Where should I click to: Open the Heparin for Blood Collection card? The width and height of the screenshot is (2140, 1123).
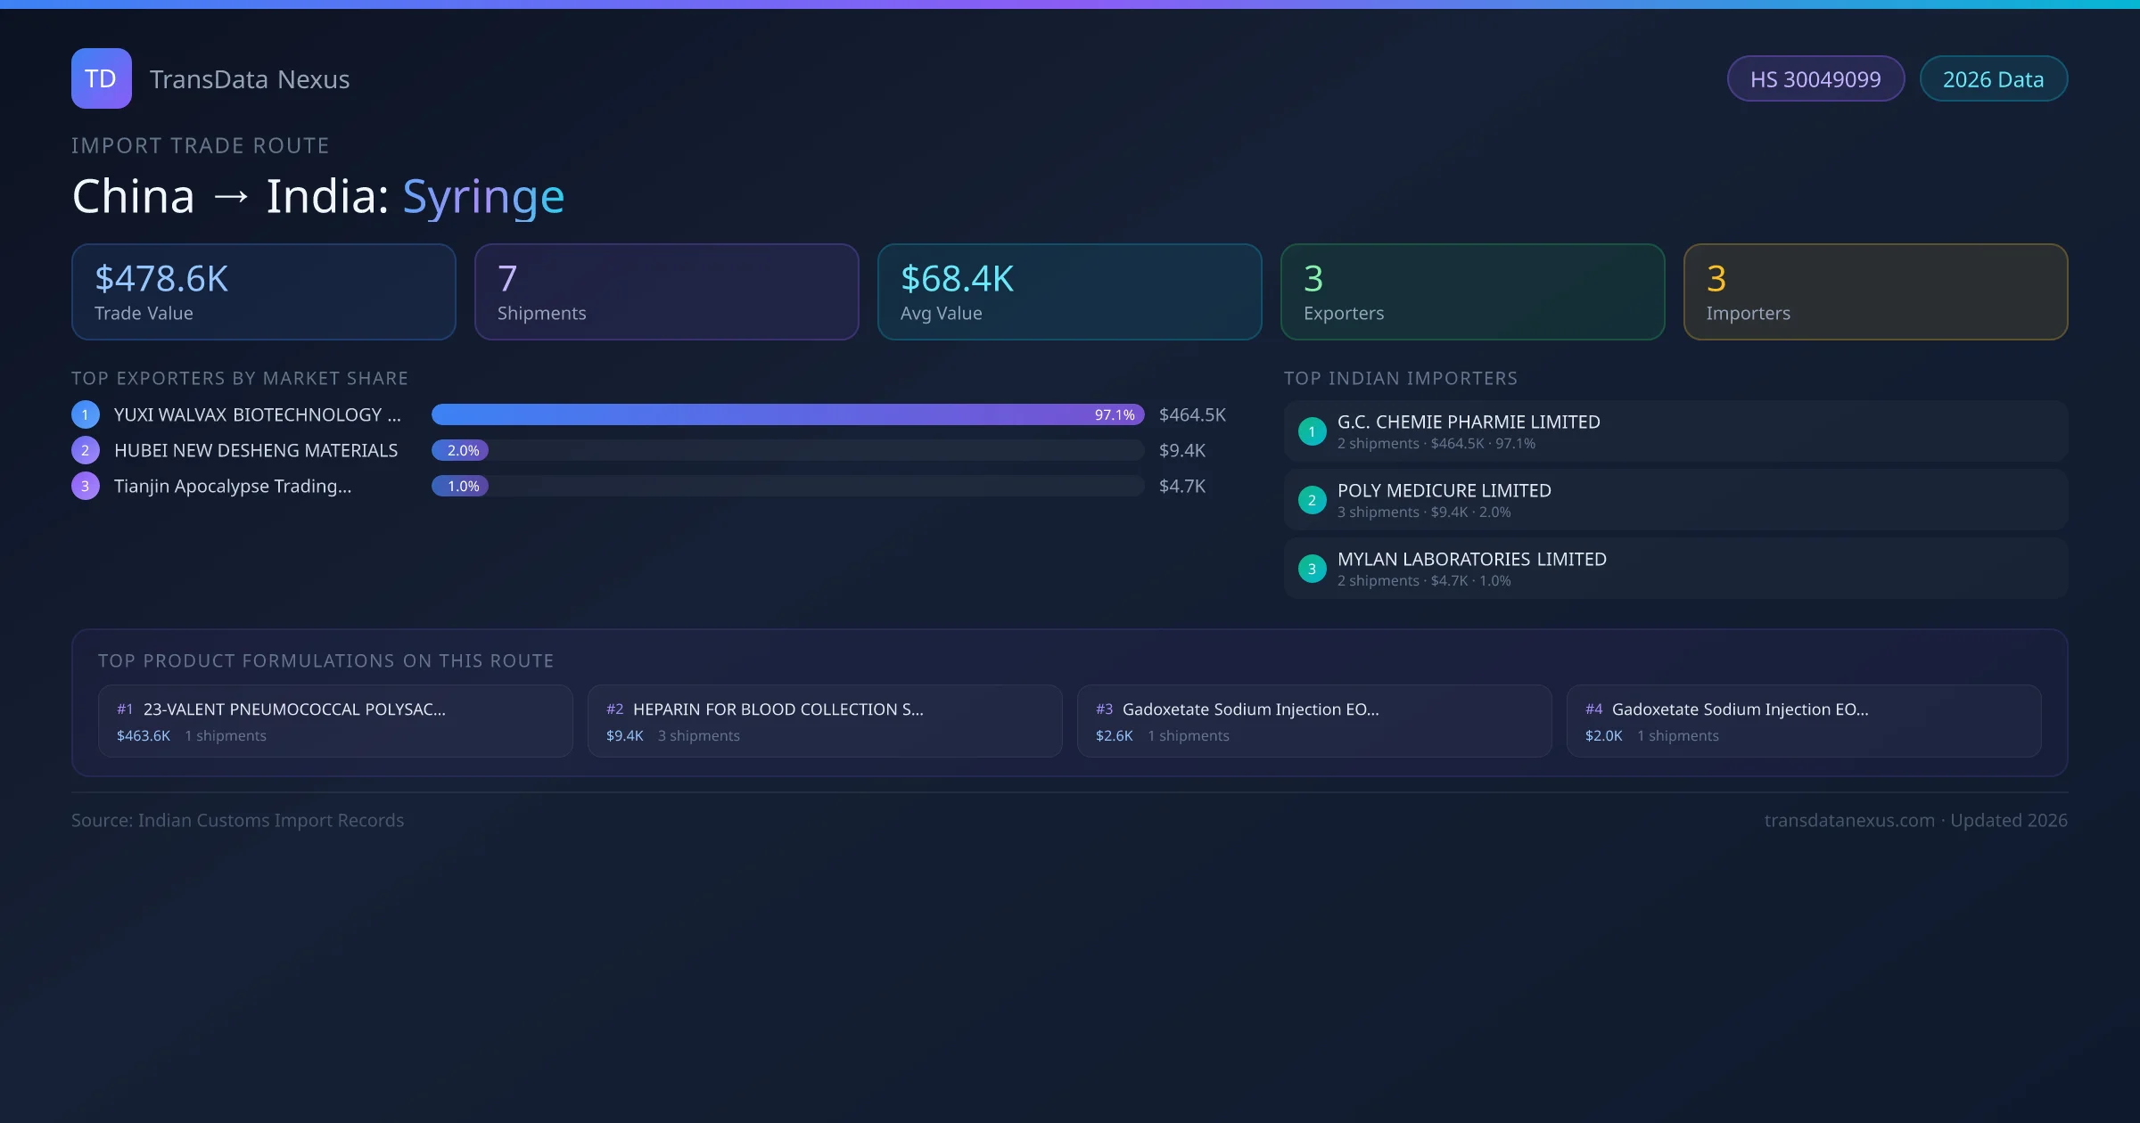[824, 721]
